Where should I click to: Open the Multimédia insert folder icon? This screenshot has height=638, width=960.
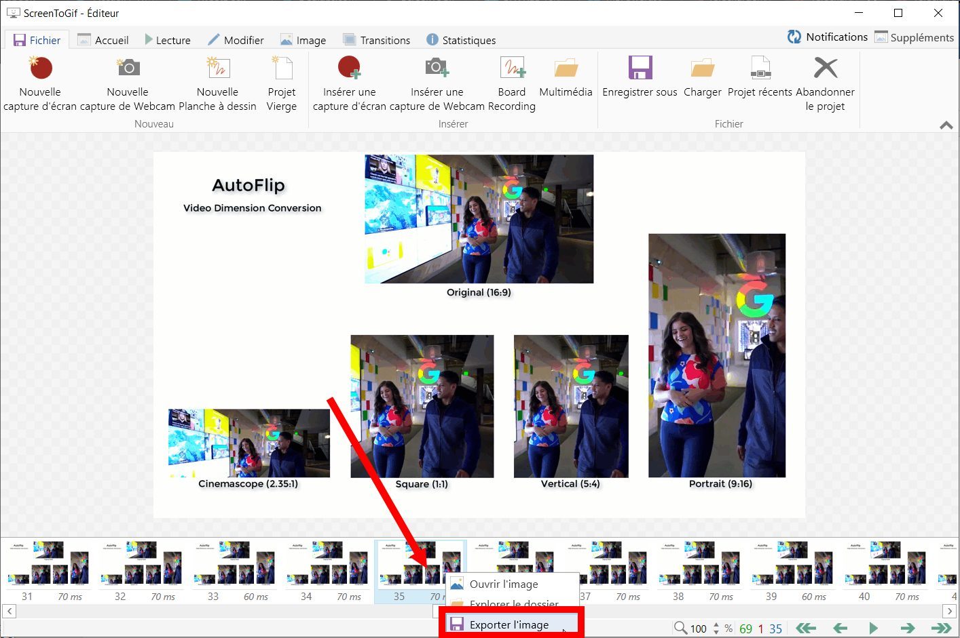click(566, 77)
